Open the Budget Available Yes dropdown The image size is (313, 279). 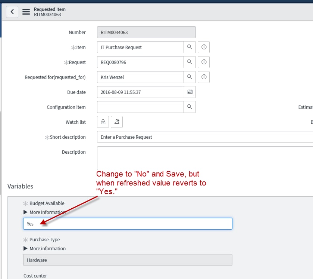pos(128,224)
